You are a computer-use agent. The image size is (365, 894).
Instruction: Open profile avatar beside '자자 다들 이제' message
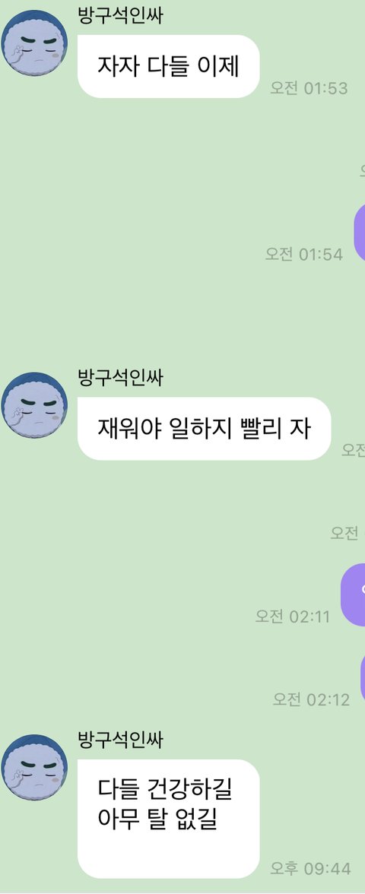[x=34, y=43]
